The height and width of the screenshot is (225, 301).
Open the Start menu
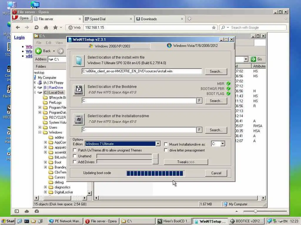[x=8, y=221]
